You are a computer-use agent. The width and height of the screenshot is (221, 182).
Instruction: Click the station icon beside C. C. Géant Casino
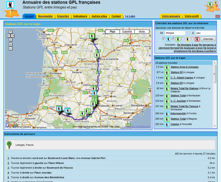[x=167, y=78]
